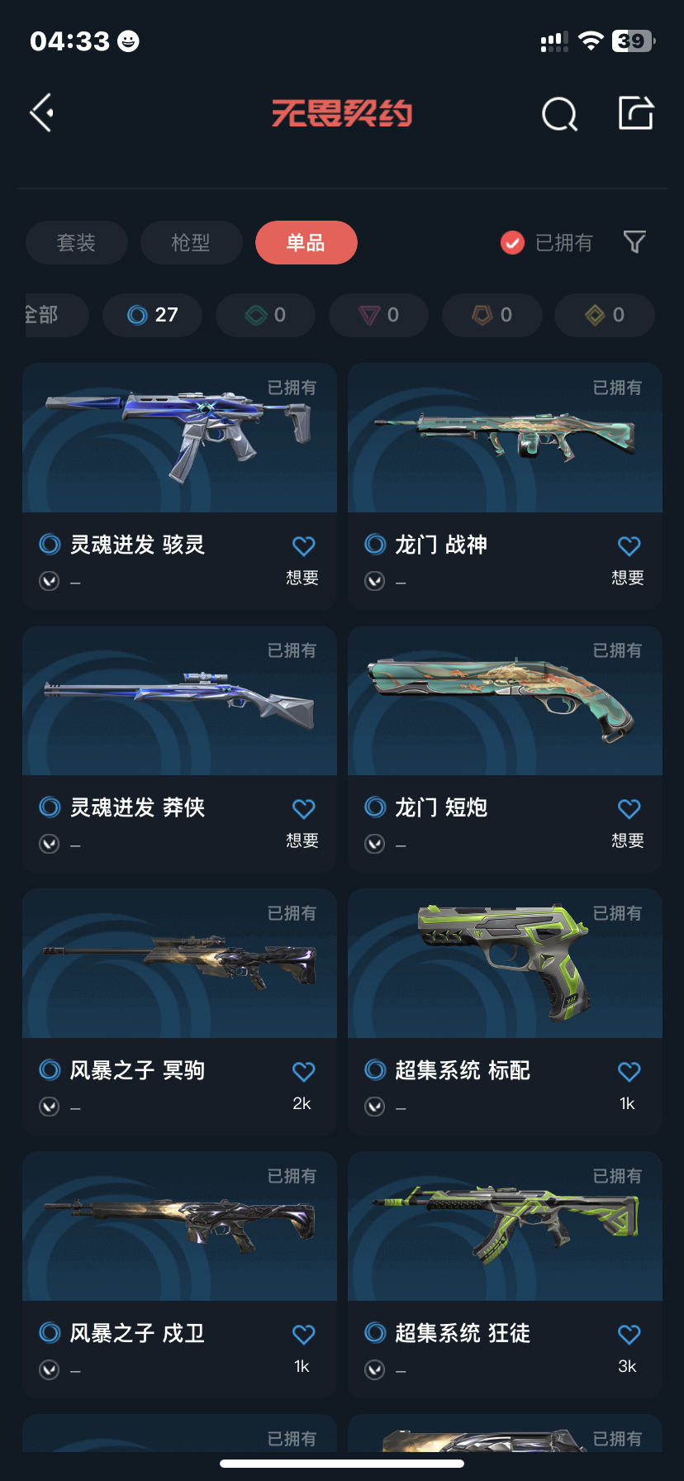Select the blue tier filter showing 27
684x1481 pixels.
coord(153,315)
